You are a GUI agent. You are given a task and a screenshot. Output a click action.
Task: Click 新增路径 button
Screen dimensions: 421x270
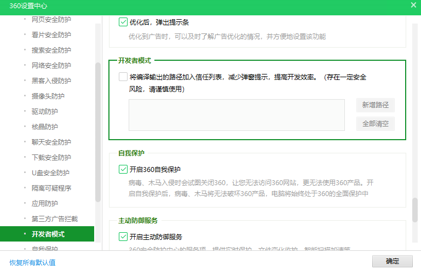point(376,105)
